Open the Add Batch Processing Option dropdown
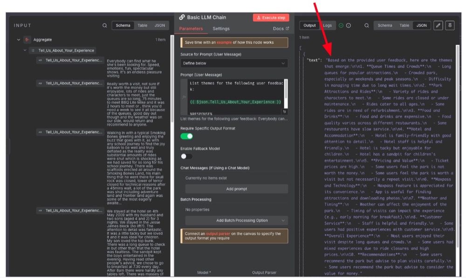Screen dimensions: 466x278 [236, 220]
